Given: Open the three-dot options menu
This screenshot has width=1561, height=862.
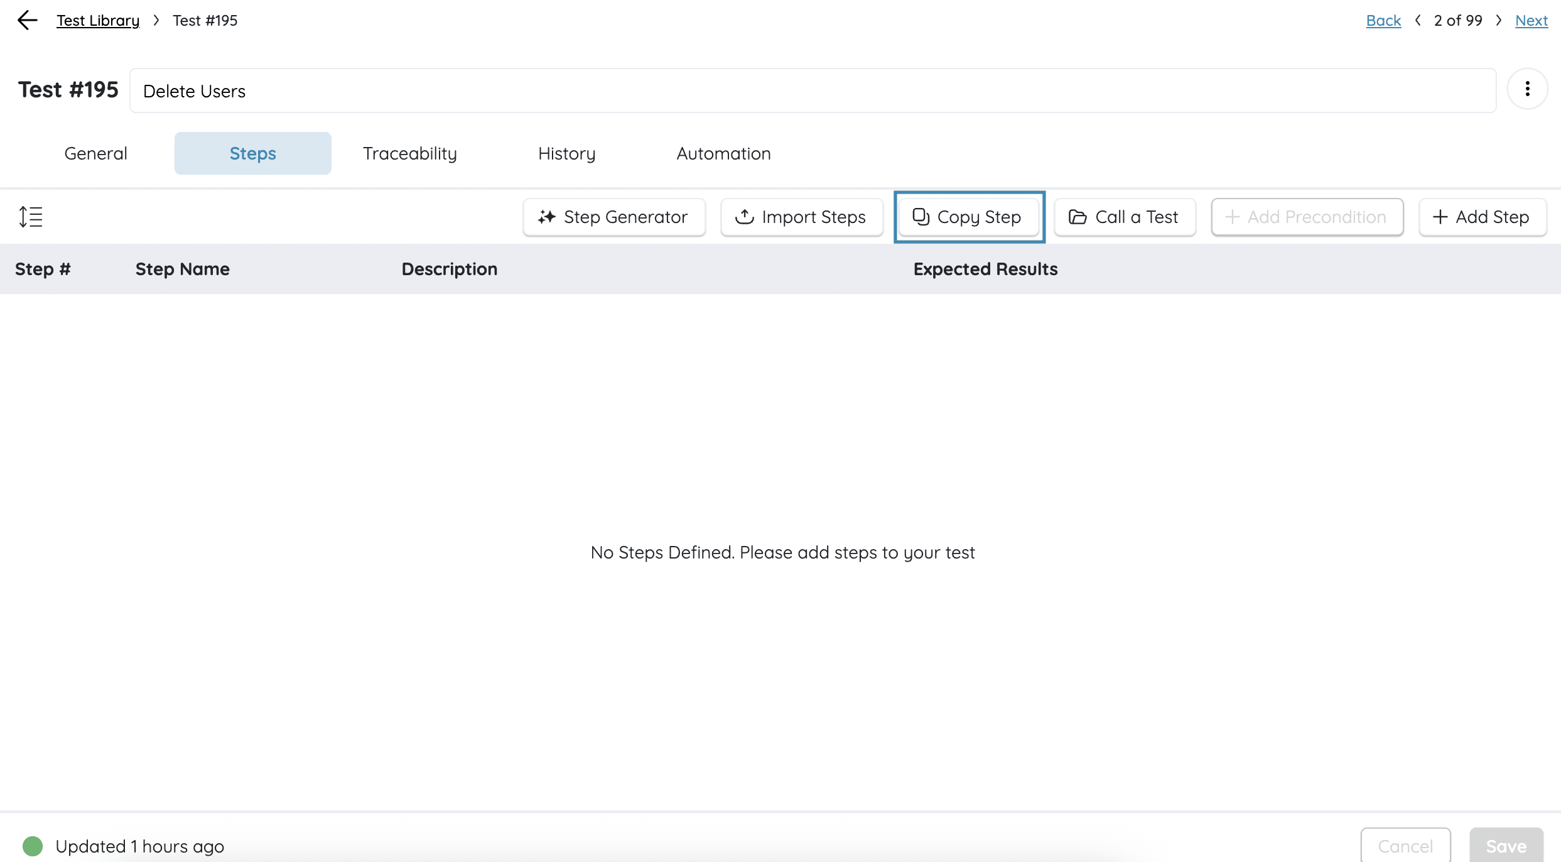Looking at the screenshot, I should pos(1527,89).
